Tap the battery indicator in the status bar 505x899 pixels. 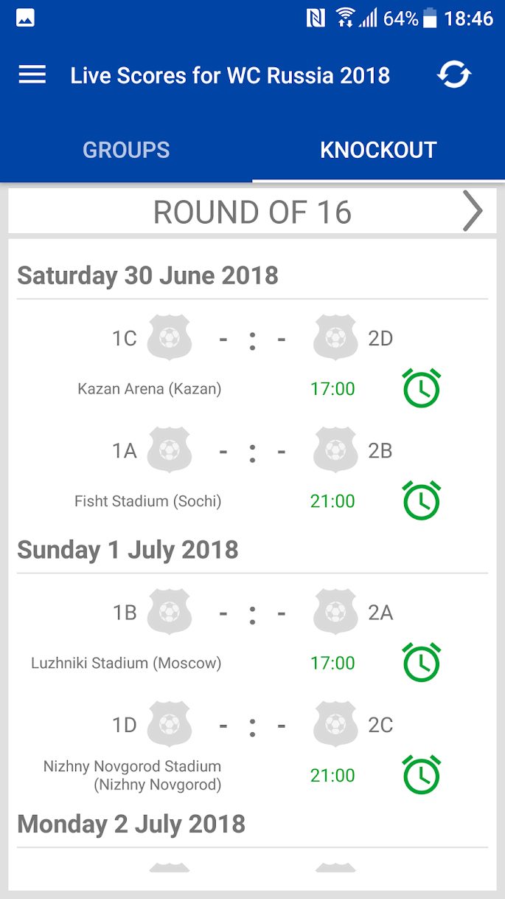click(x=432, y=16)
